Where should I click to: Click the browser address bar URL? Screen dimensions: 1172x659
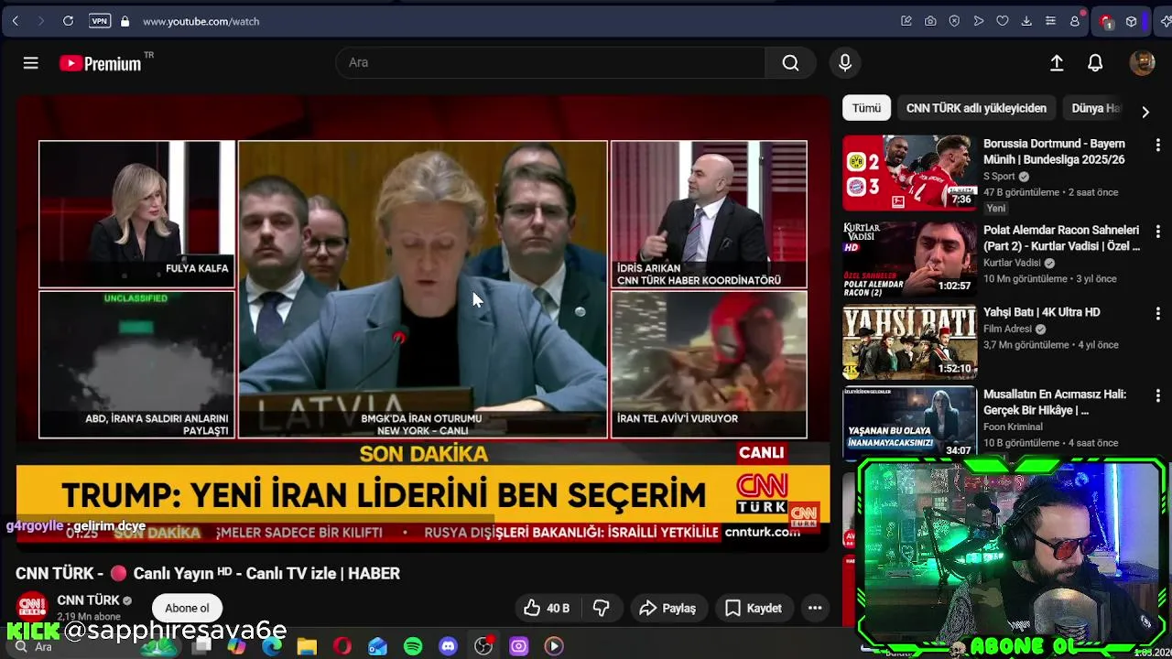[x=201, y=21]
